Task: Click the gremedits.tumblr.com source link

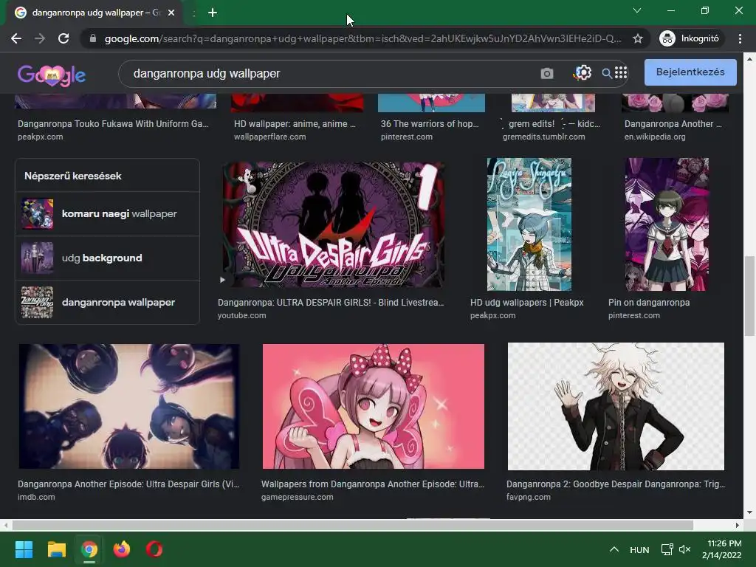Action: click(544, 137)
